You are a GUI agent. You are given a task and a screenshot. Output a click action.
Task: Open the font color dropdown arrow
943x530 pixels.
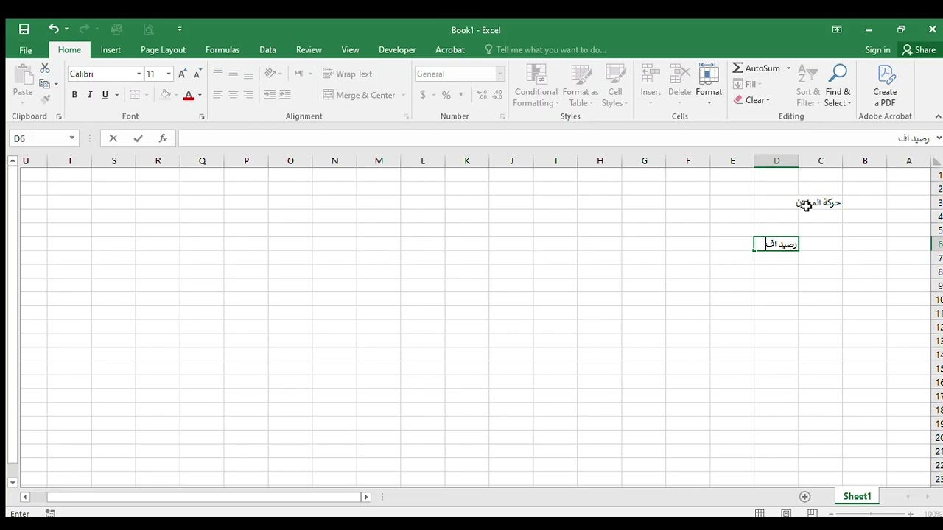(200, 95)
